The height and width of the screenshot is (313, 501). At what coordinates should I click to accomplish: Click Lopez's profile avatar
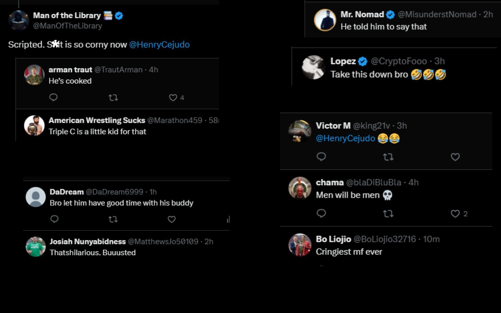[313, 67]
